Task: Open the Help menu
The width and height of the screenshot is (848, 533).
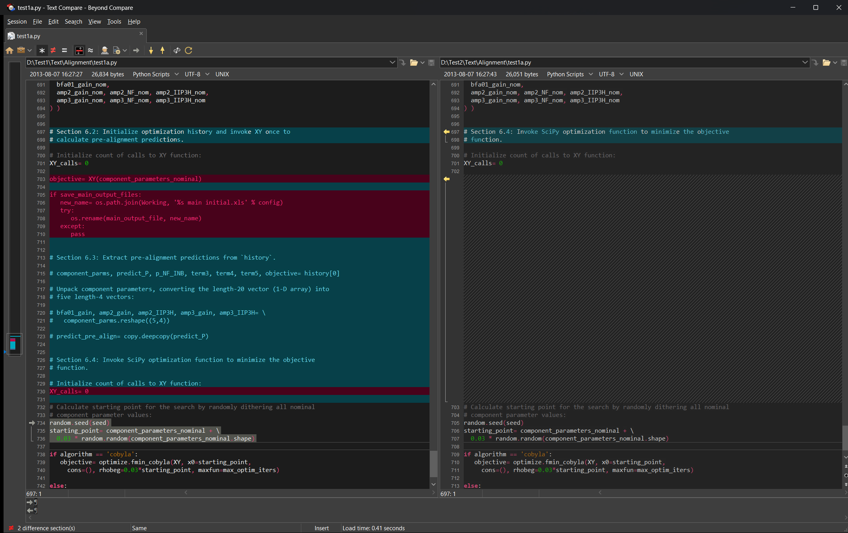Action: coord(134,22)
